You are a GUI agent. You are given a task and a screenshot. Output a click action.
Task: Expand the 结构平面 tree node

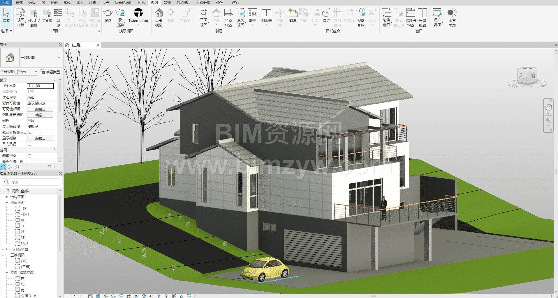point(7,197)
